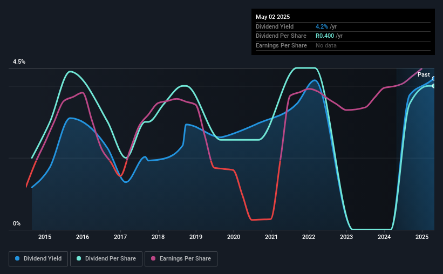Click the 2018 x-axis label

coord(158,237)
